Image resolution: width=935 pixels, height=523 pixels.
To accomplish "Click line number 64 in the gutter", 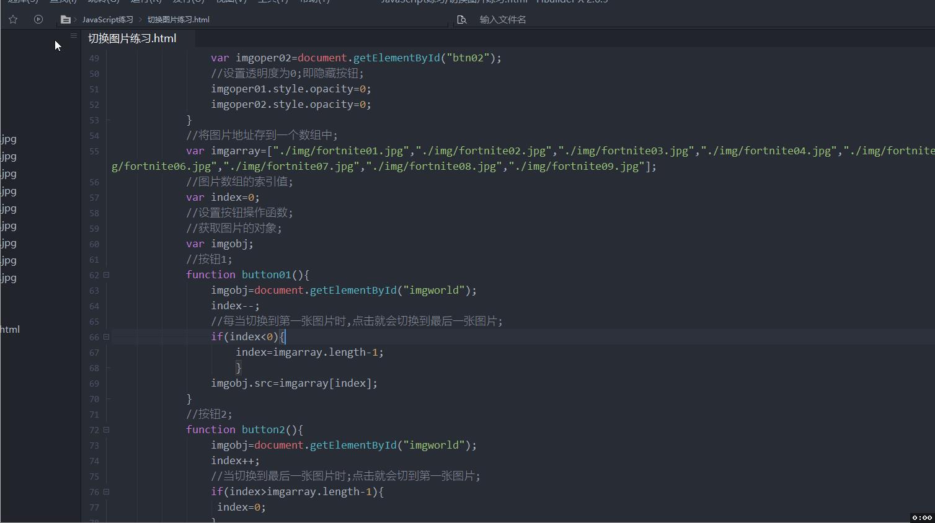I will (x=94, y=306).
